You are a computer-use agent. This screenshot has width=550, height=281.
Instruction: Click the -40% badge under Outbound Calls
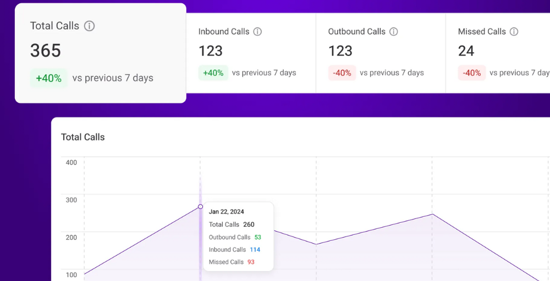tap(342, 73)
